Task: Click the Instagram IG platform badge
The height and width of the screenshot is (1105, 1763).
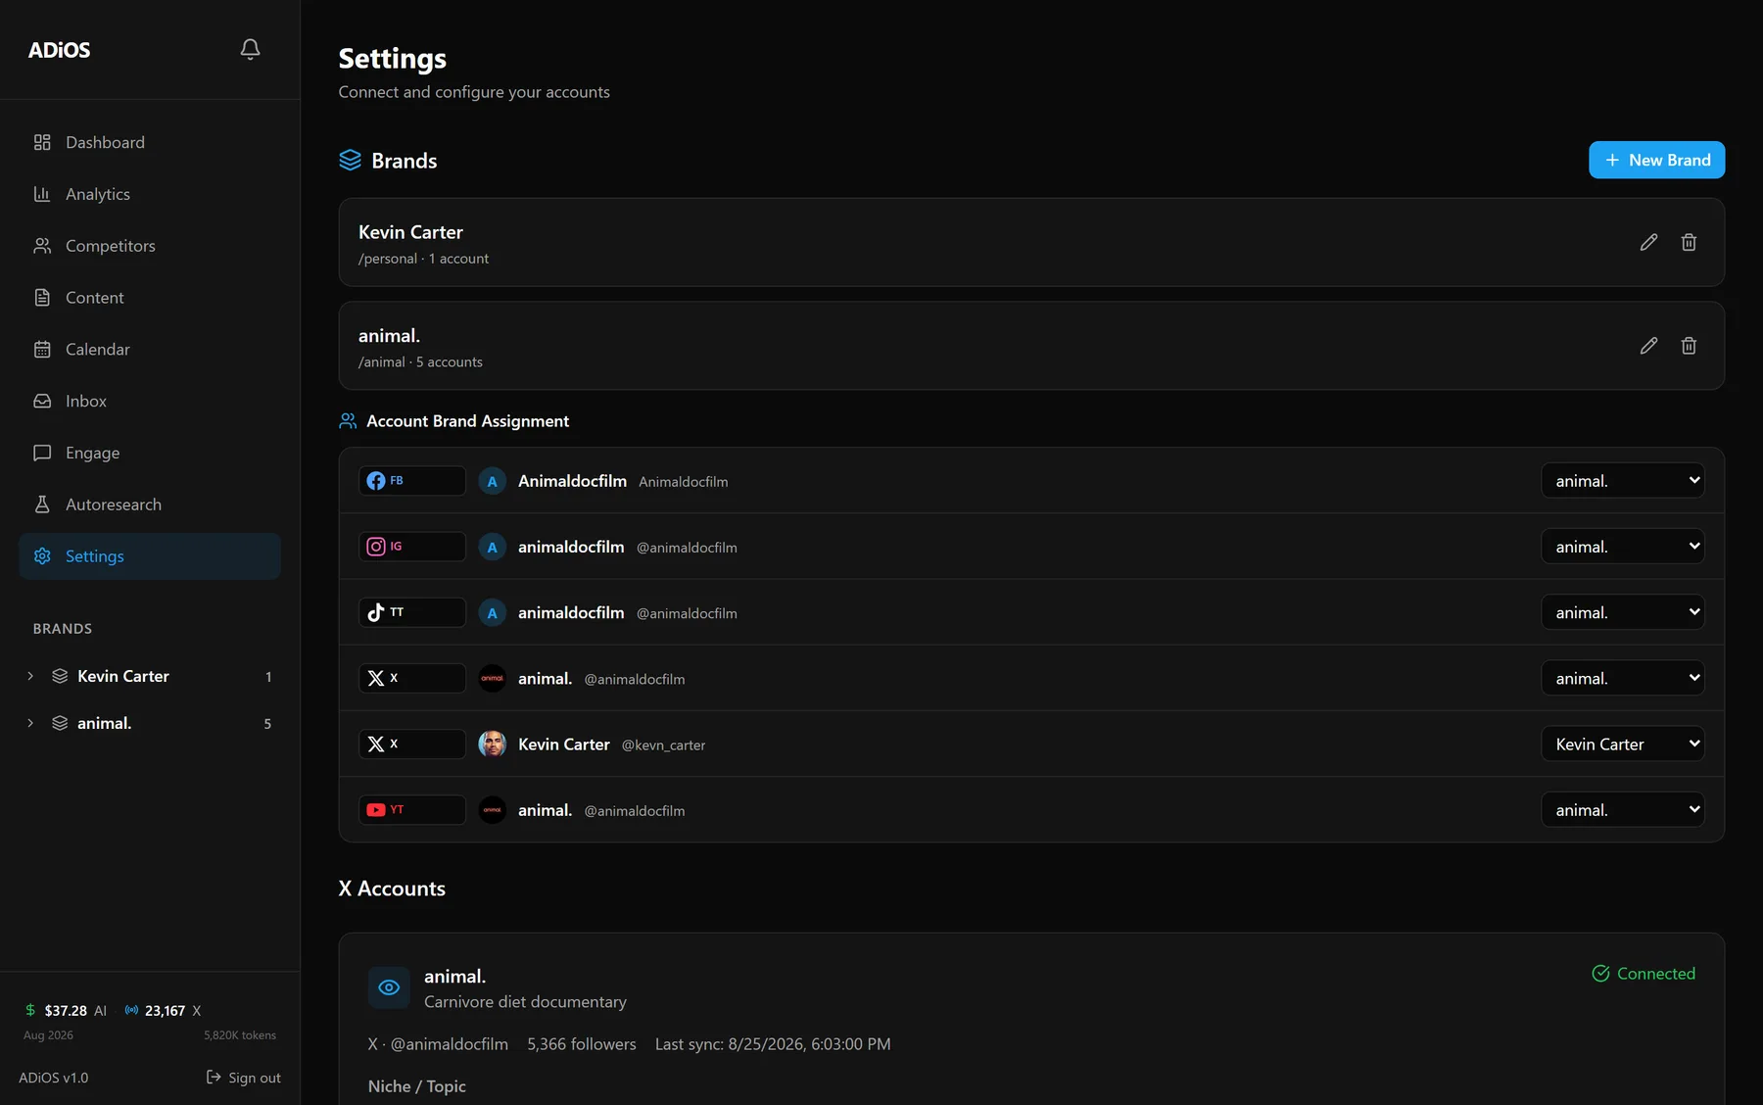Action: point(411,547)
